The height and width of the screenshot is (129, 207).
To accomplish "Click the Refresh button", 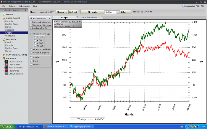I will point(73,12).
